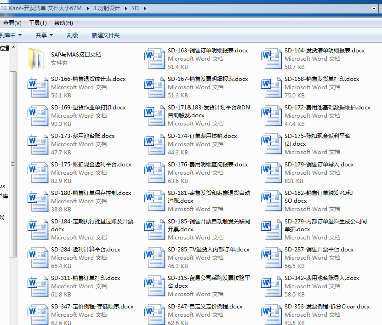Select Word icon for SD-169-退货作业单打印.docx

point(38,115)
